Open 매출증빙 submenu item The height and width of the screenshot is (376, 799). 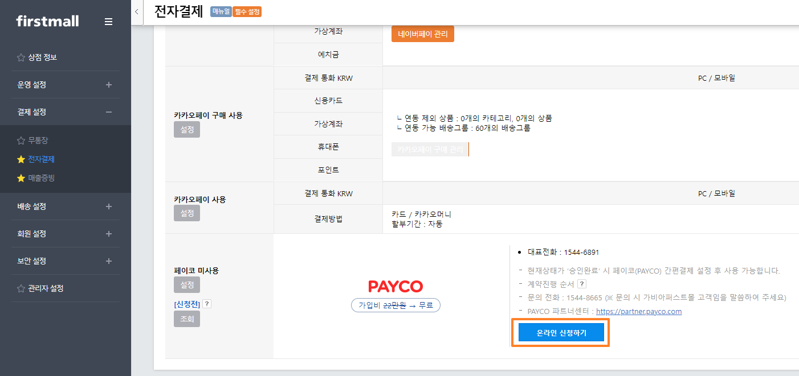[42, 178]
